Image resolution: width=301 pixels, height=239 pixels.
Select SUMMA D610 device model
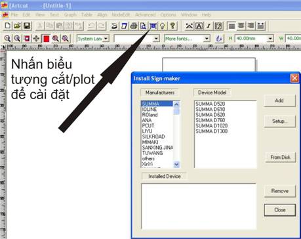coord(211,109)
